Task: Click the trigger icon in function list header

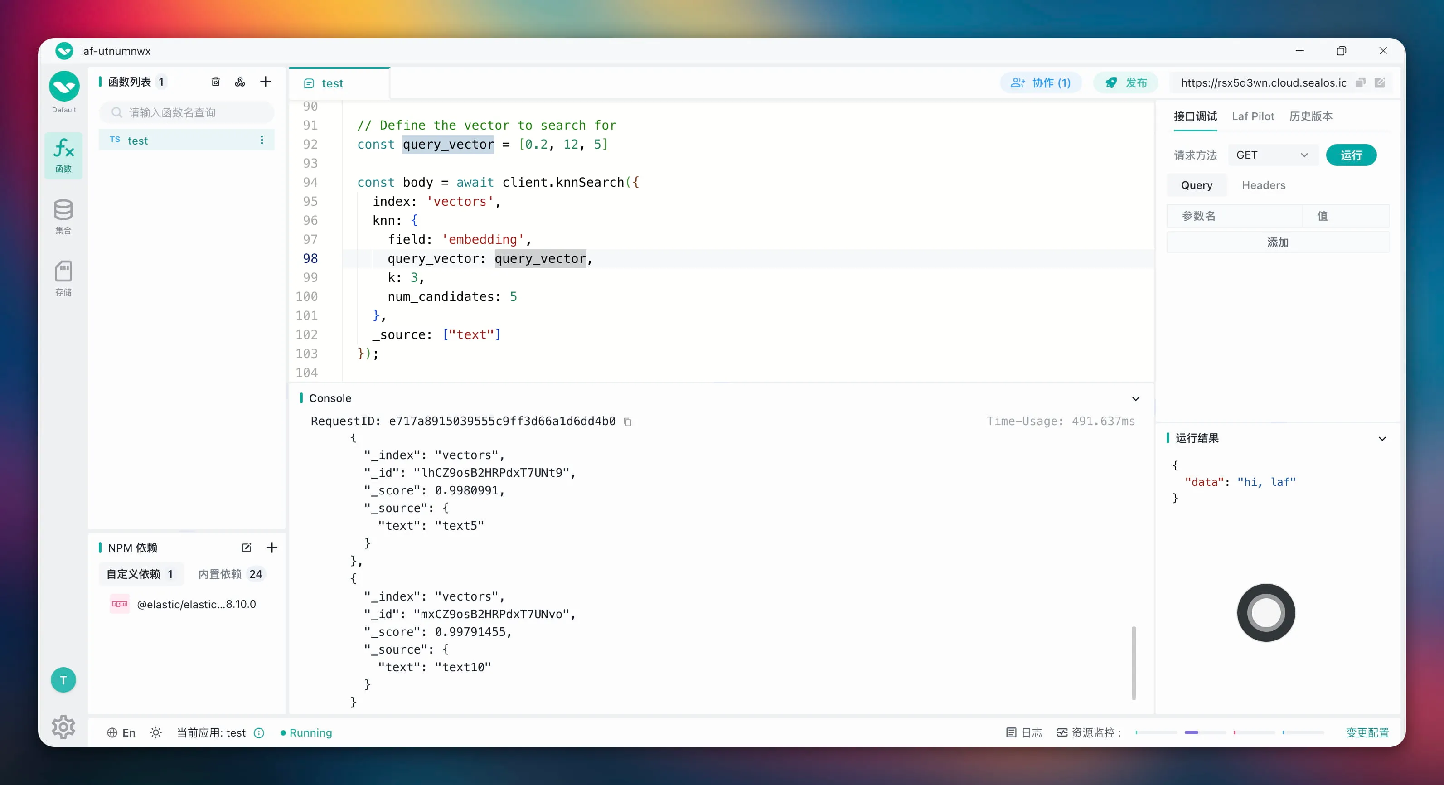Action: [x=240, y=82]
